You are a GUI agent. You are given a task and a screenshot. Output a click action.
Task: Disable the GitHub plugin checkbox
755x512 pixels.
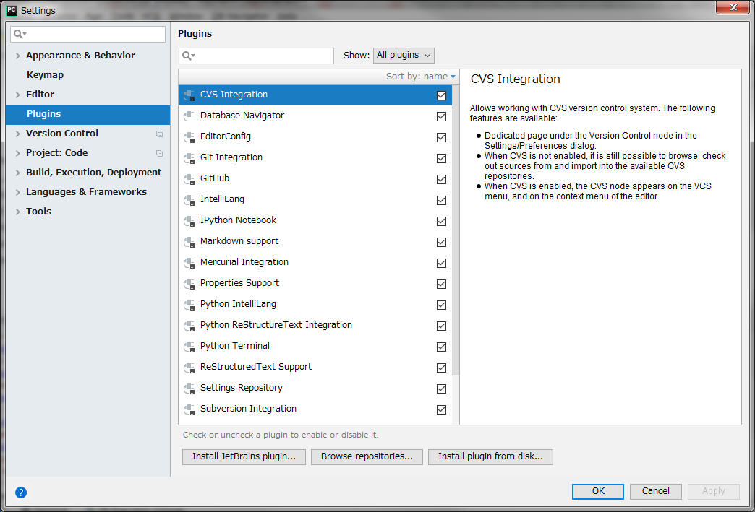point(441,179)
